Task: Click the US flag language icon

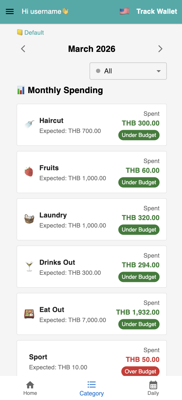Action: (124, 11)
